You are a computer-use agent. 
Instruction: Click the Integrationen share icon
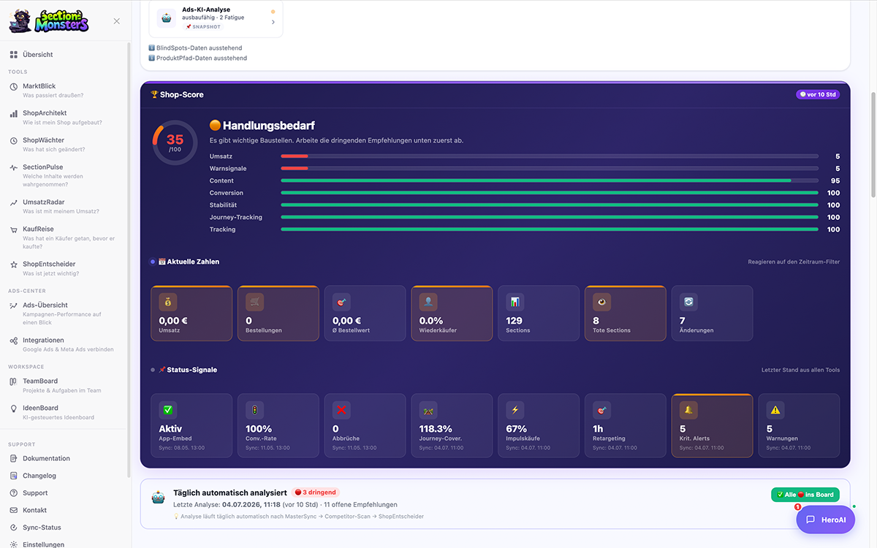(14, 340)
